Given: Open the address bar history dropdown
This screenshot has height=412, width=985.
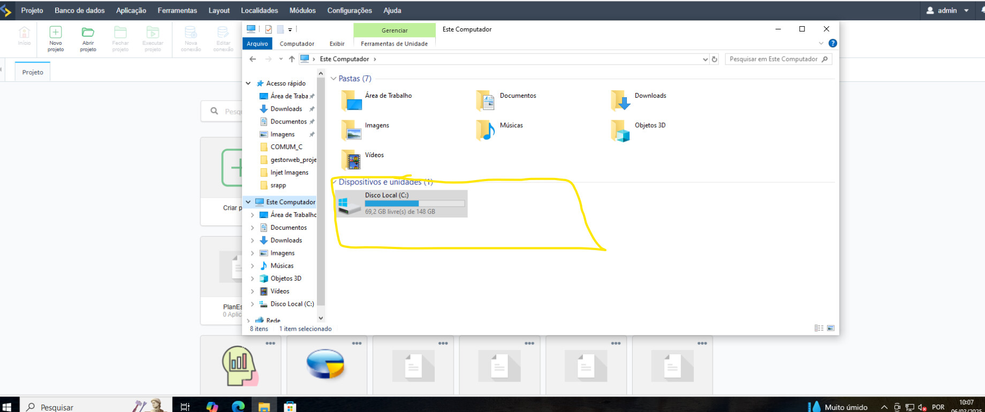Looking at the screenshot, I should point(705,59).
